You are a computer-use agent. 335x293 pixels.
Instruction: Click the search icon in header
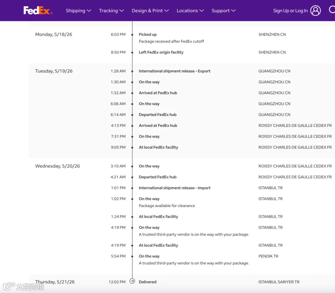pyautogui.click(x=332, y=10)
